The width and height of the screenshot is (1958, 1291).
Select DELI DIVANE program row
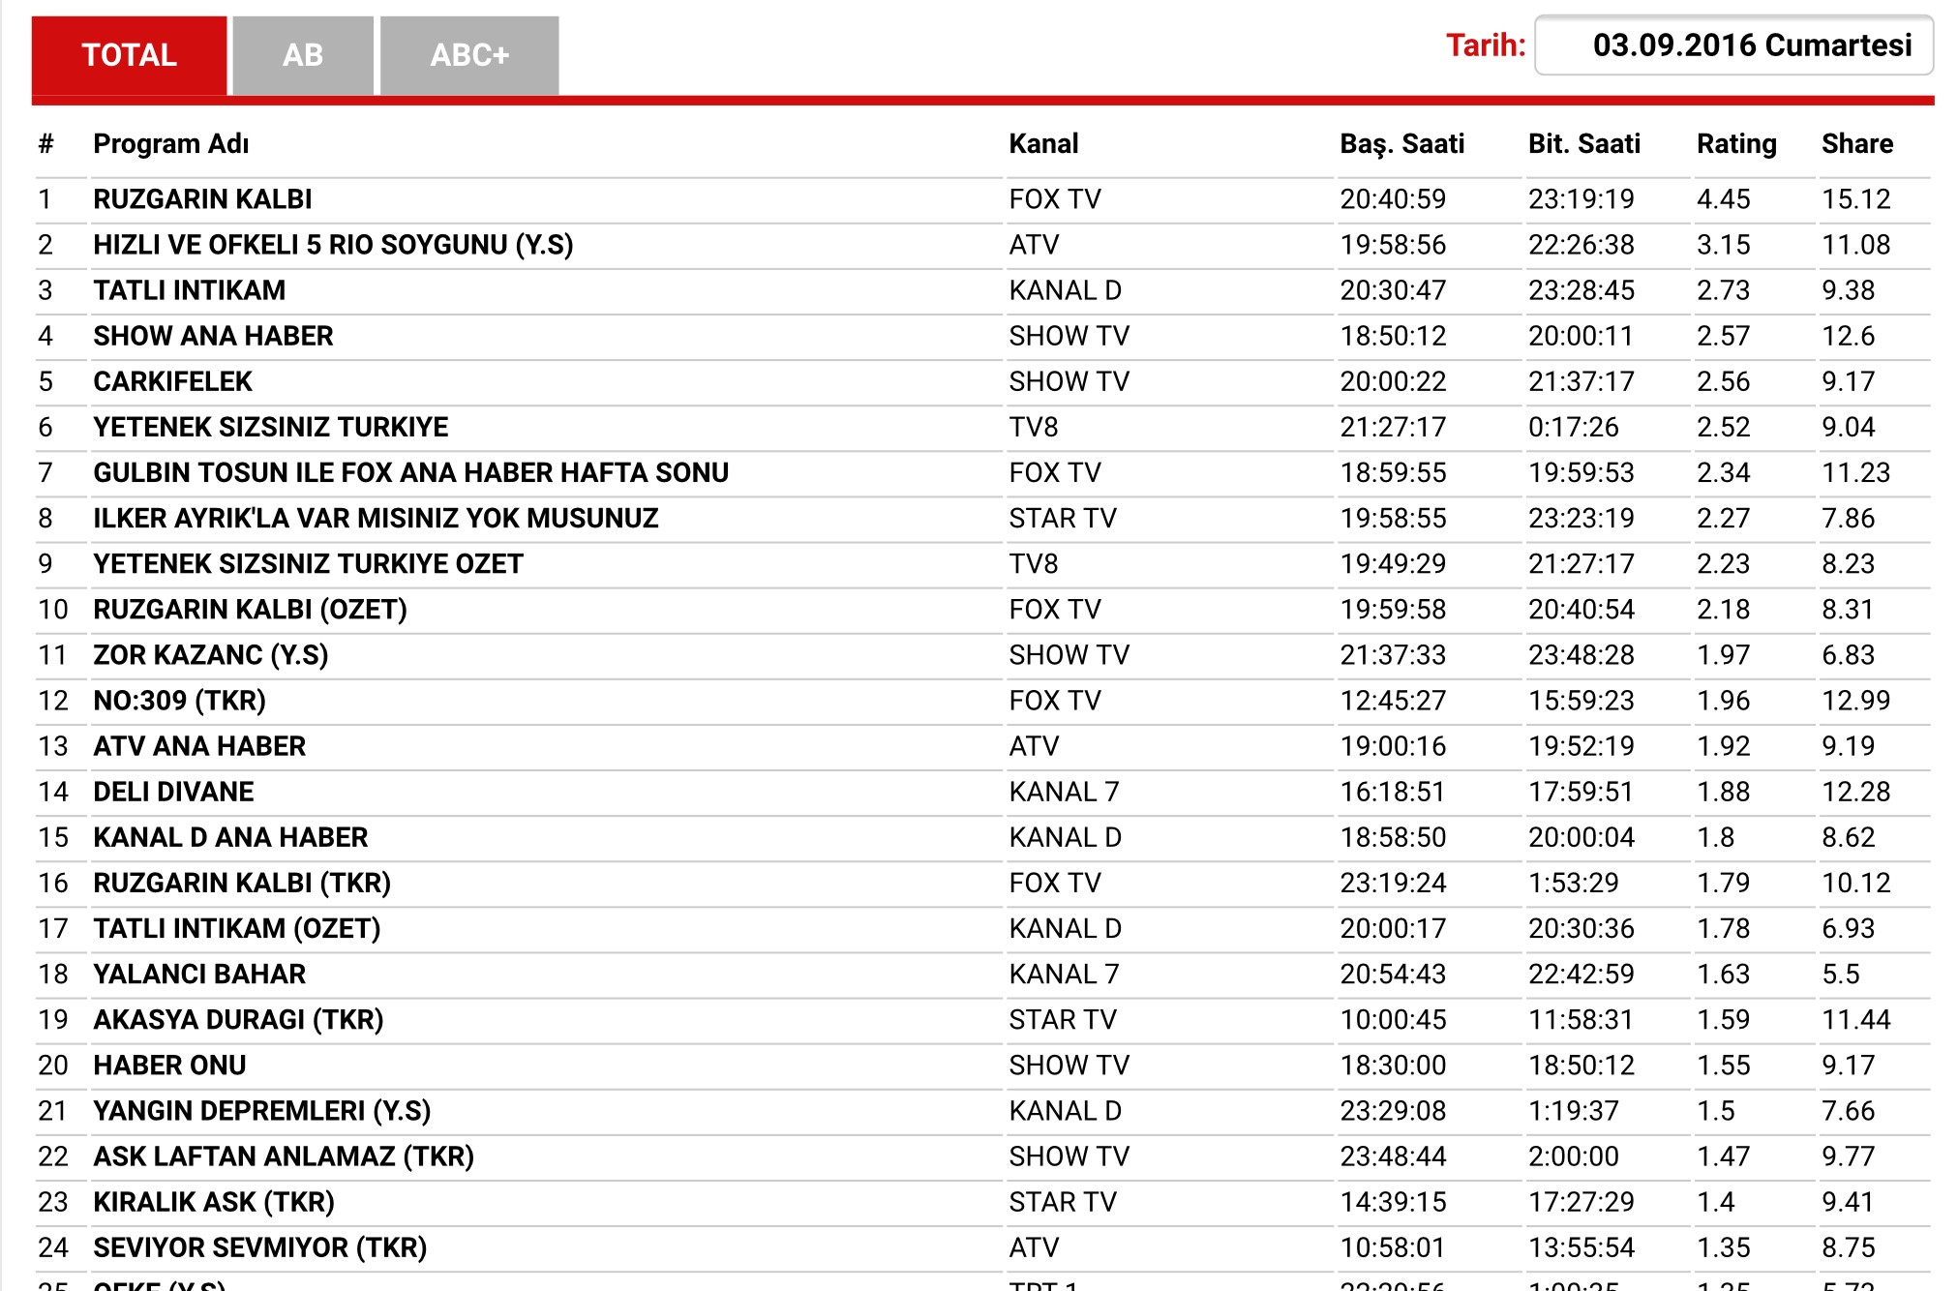click(173, 792)
